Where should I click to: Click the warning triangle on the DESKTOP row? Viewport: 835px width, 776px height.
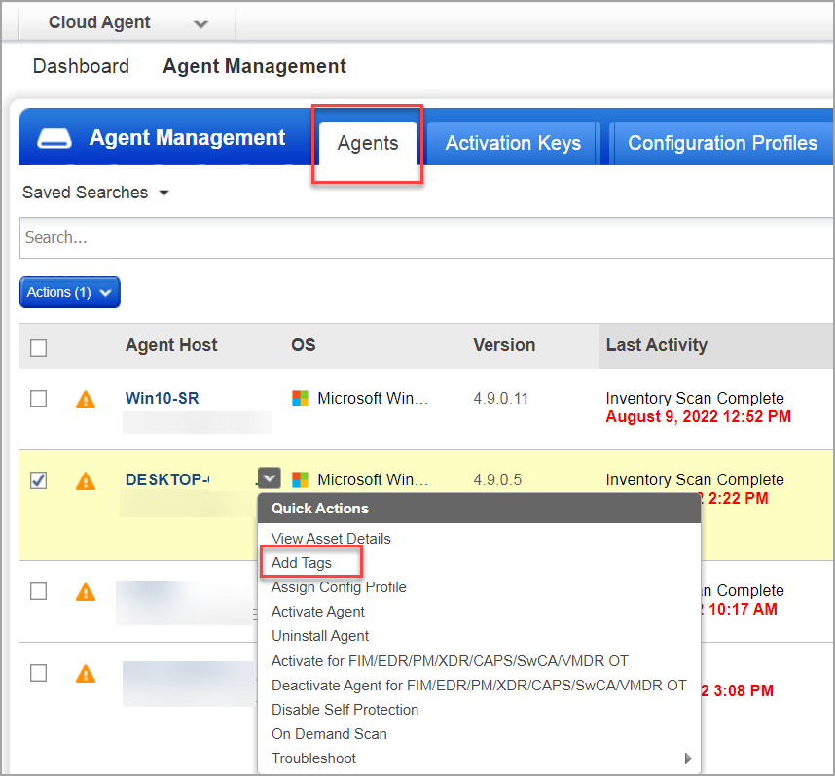click(x=85, y=480)
